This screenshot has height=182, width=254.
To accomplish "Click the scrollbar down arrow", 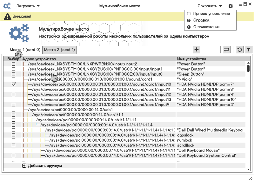I will pyautogui.click(x=248, y=169).
